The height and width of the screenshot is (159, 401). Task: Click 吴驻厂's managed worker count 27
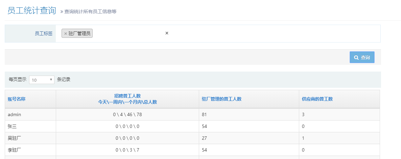pos(204,138)
